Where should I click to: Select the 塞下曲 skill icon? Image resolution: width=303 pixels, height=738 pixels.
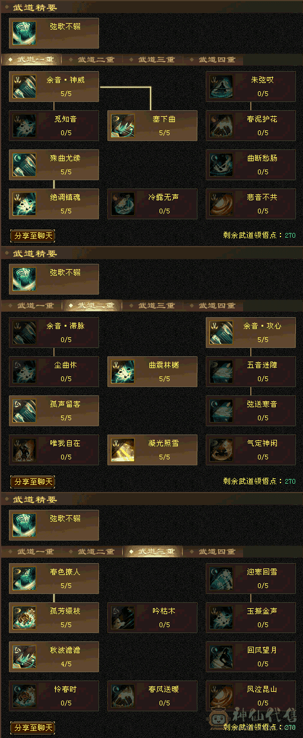point(123,126)
